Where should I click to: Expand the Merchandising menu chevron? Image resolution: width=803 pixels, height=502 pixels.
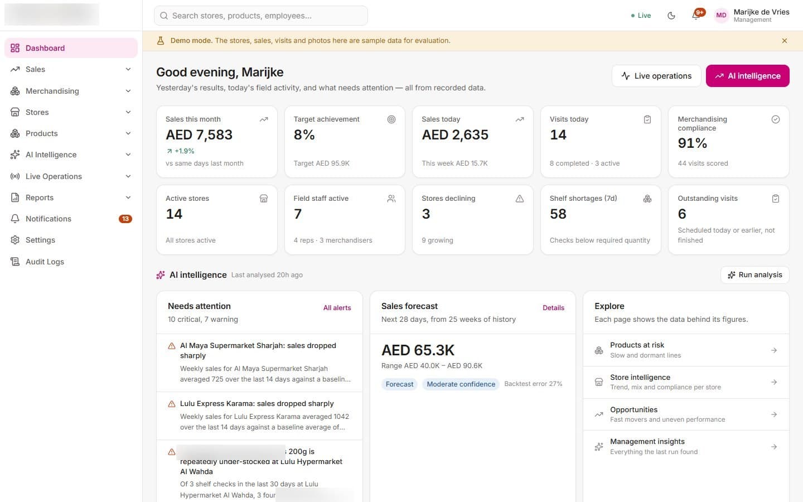[128, 91]
